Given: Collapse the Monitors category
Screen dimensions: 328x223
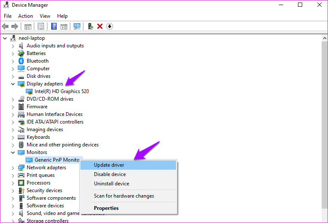Looking at the screenshot, I should coord(13,152).
